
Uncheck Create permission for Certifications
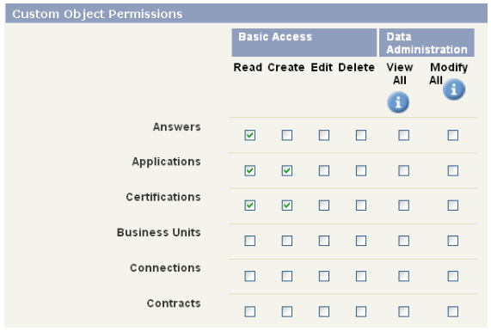(287, 205)
